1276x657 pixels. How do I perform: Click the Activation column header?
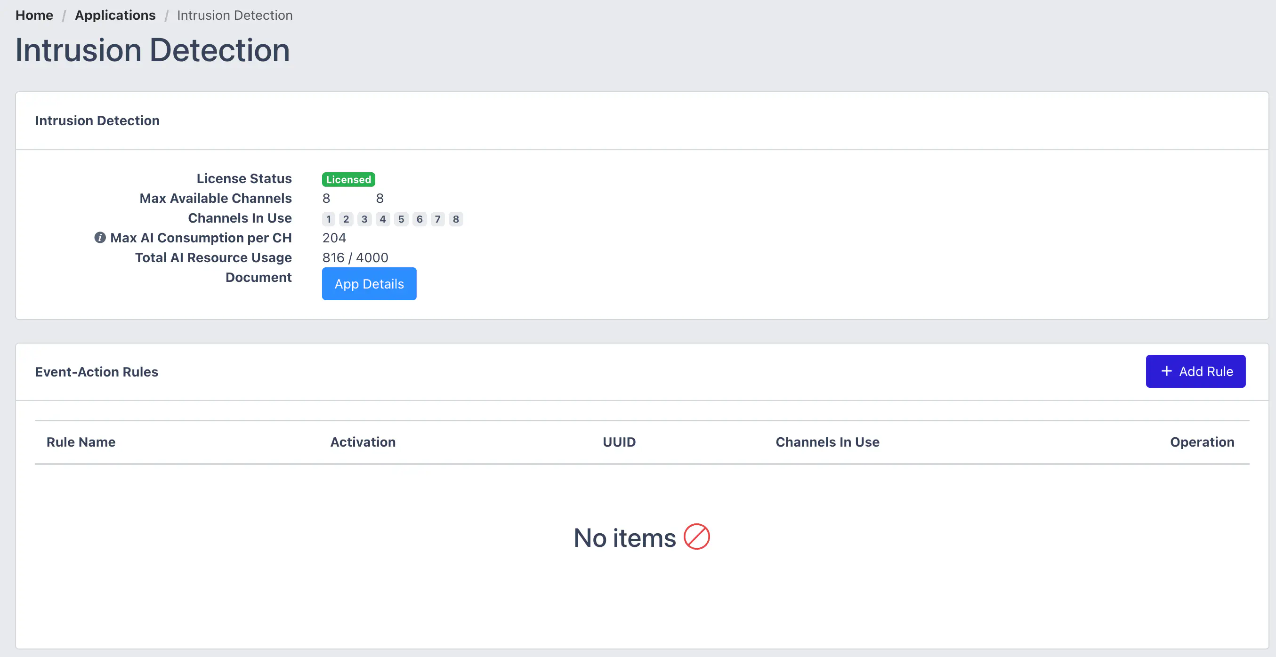363,441
